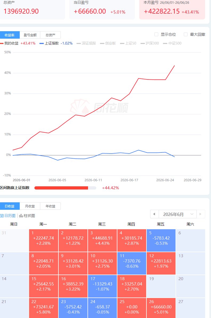Switch to 盈亏金额 chart tab
This screenshot has height=318, width=211.
click(x=30, y=35)
